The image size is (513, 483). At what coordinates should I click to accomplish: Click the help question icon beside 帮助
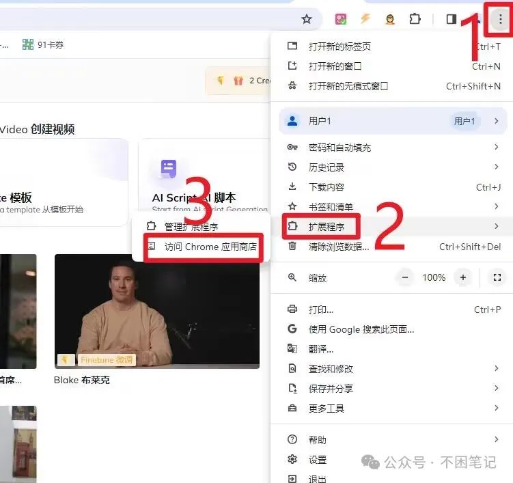292,439
